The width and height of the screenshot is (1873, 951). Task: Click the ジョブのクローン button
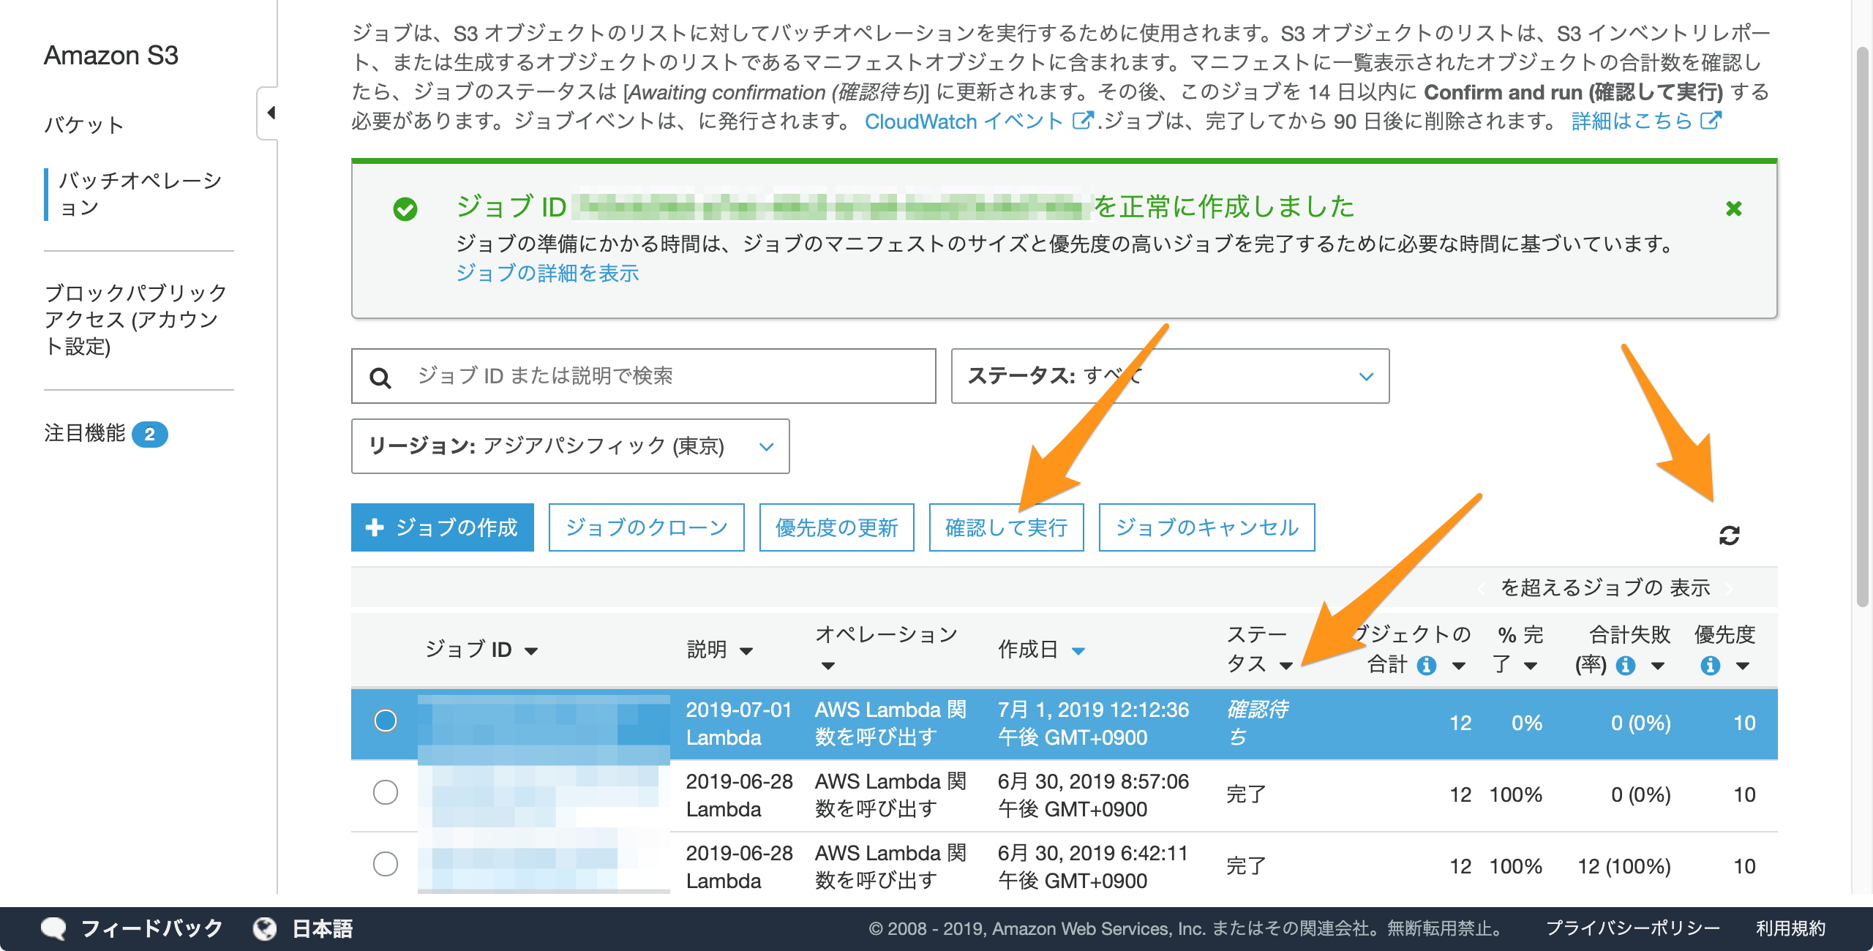pos(646,527)
